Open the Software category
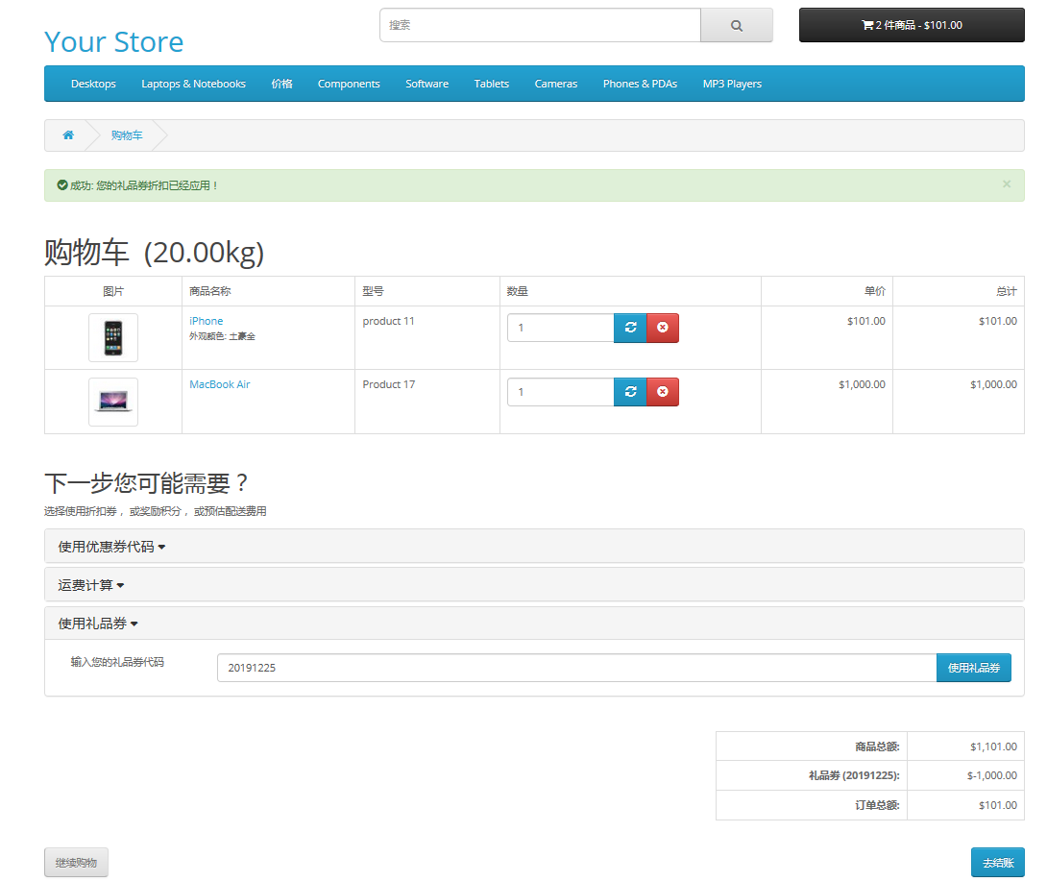 pos(426,84)
